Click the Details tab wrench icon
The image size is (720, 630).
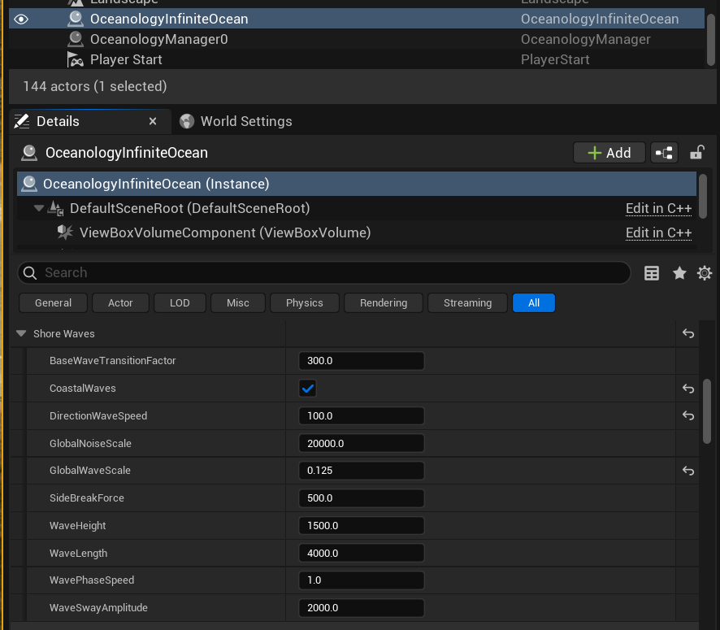[x=20, y=121]
